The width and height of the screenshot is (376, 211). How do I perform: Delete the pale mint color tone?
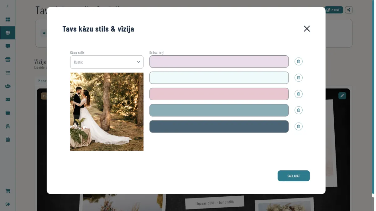coord(298,78)
